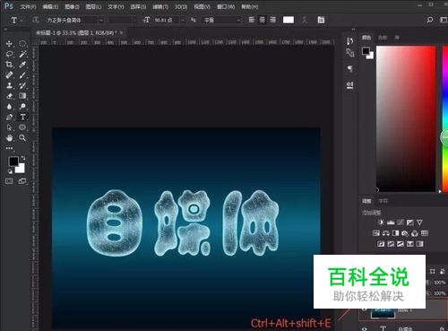Image resolution: width=448 pixels, height=331 pixels.
Task: Select the Magic Wand tool
Action: (x=22, y=54)
